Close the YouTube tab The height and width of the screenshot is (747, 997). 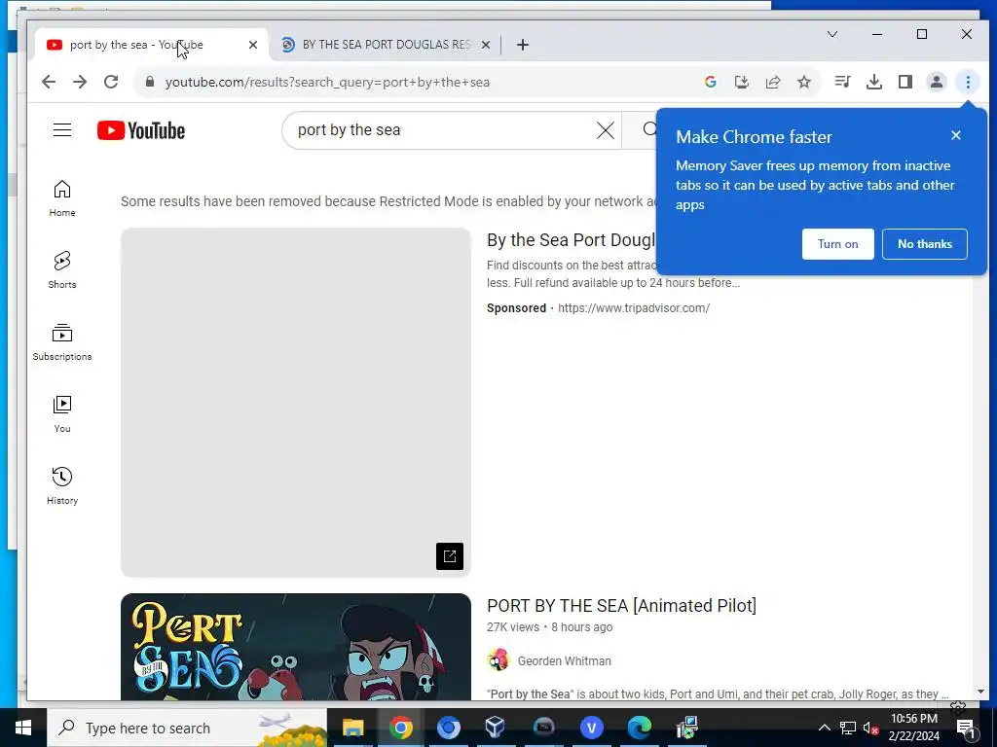pos(253,45)
